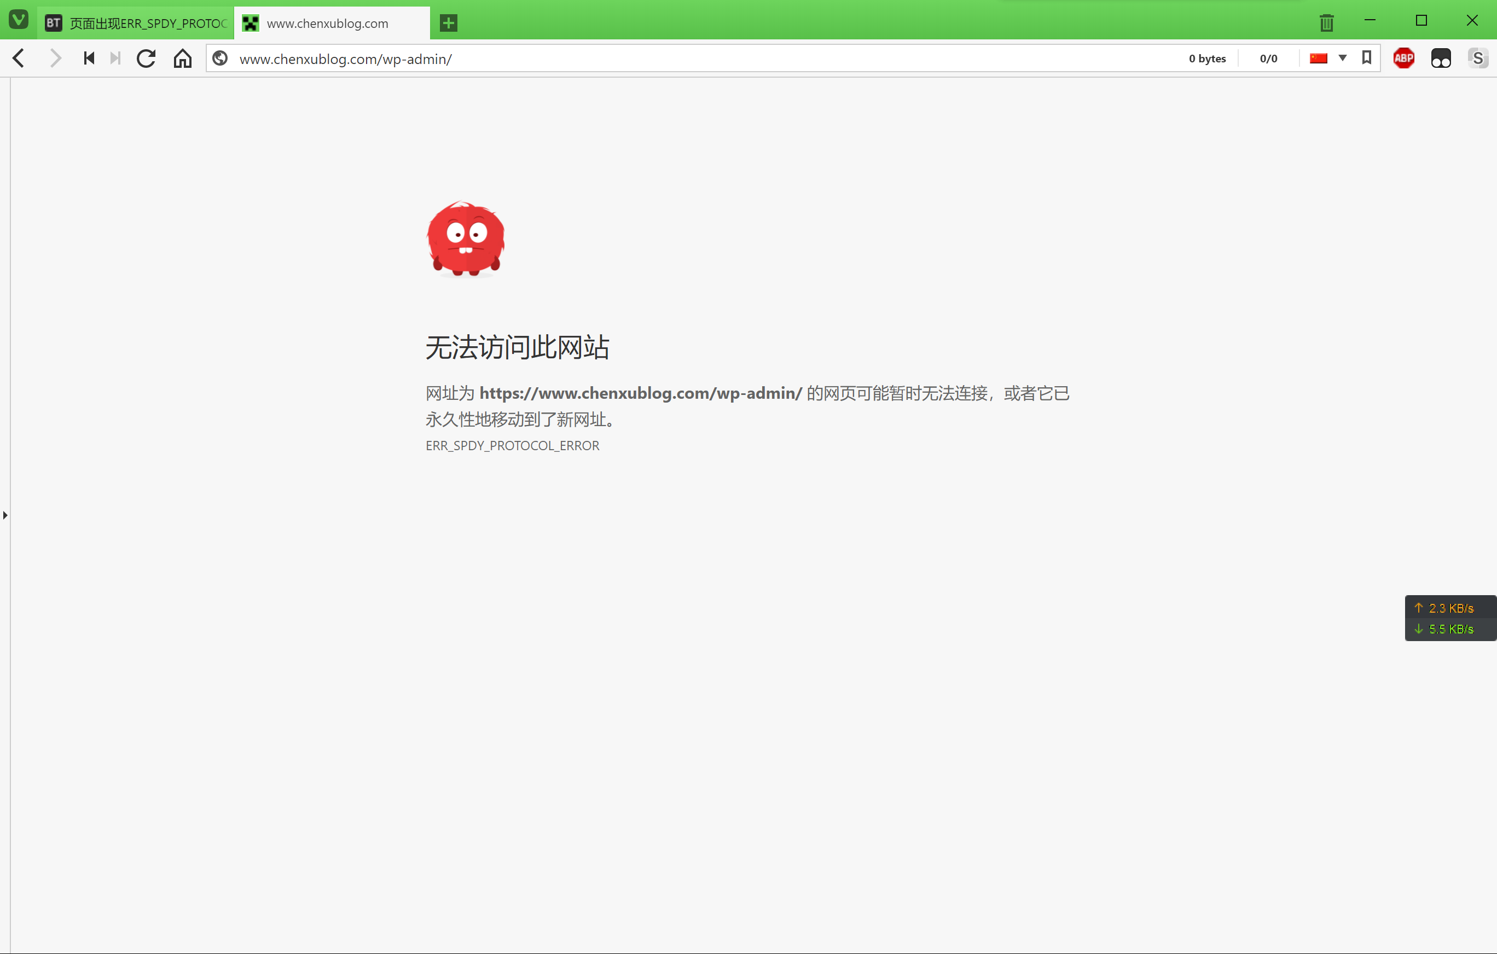Click the rewind navigation button

pos(88,58)
